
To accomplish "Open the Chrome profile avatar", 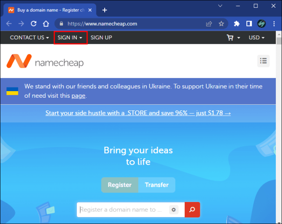I will tap(261, 24).
